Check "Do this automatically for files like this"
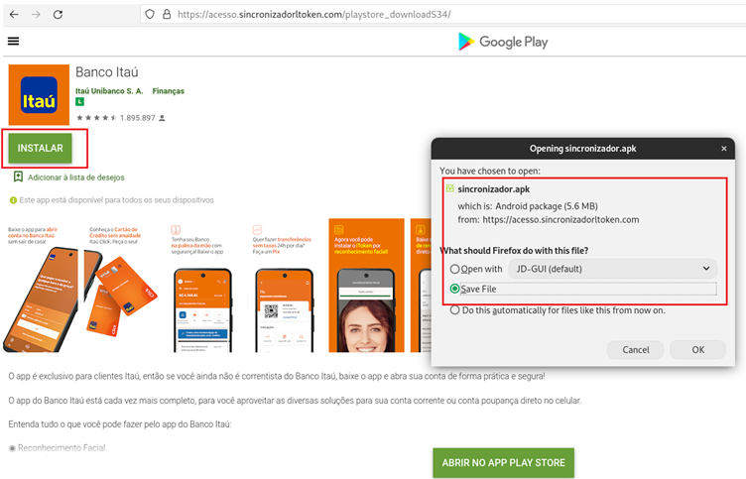The width and height of the screenshot is (746, 479). (455, 309)
